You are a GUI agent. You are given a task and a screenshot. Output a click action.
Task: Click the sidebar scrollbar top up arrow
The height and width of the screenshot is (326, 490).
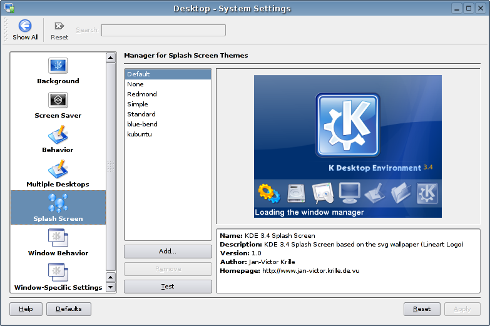[x=111, y=58]
